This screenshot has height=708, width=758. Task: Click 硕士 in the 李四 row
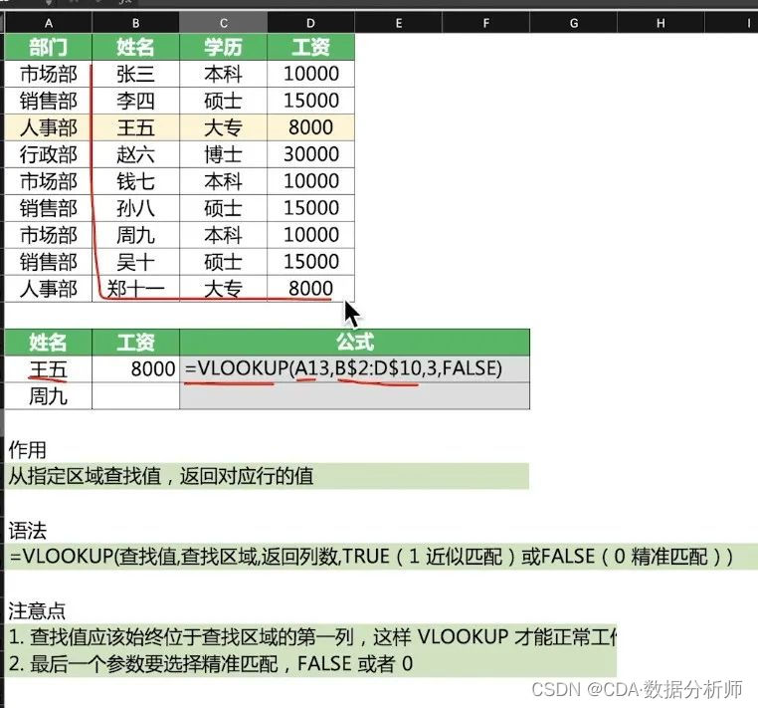click(x=224, y=101)
